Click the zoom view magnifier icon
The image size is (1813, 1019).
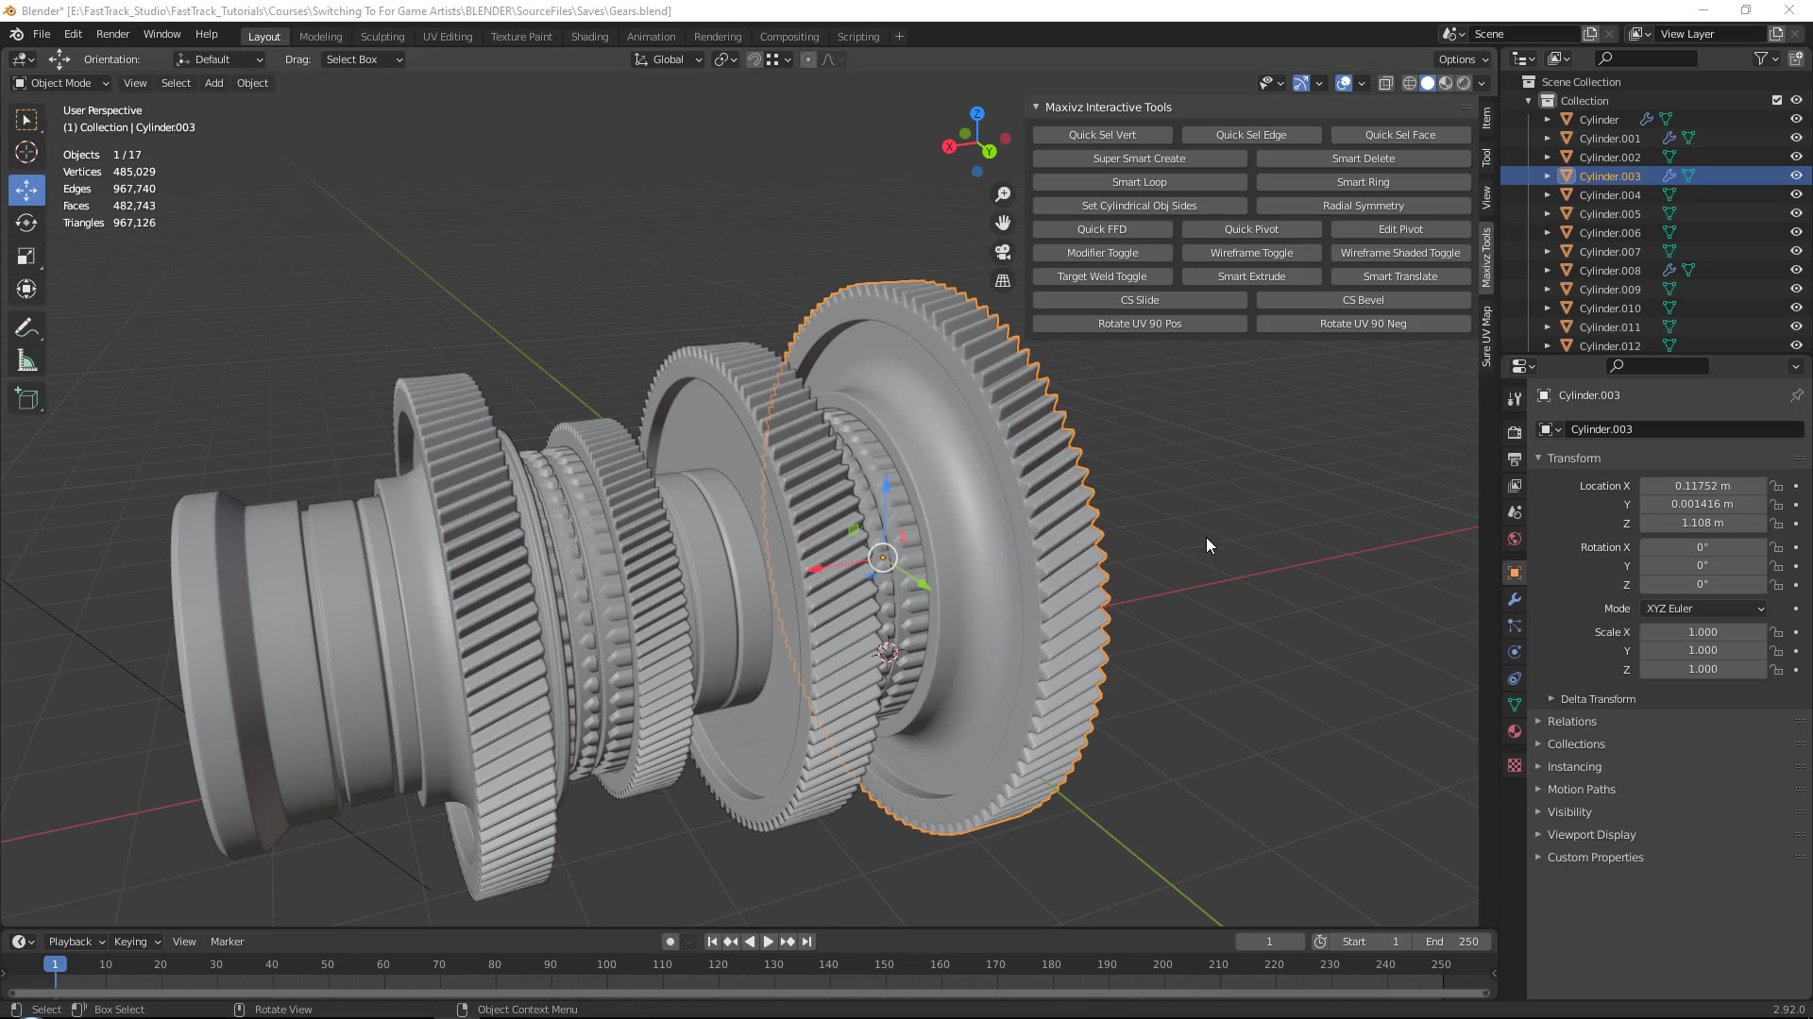(1003, 194)
